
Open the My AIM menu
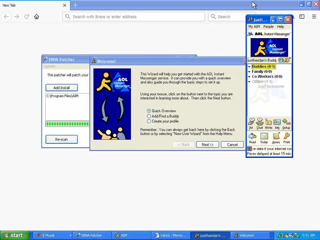pos(254,27)
